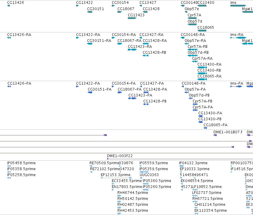
Task: Click the EK113354.5prime EST label
Action: tap(210, 211)
